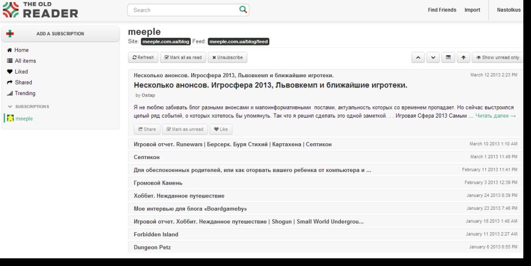Image resolution: width=531 pixels, height=266 pixels.
Task: Click the search magnifier icon
Action: coord(243,10)
